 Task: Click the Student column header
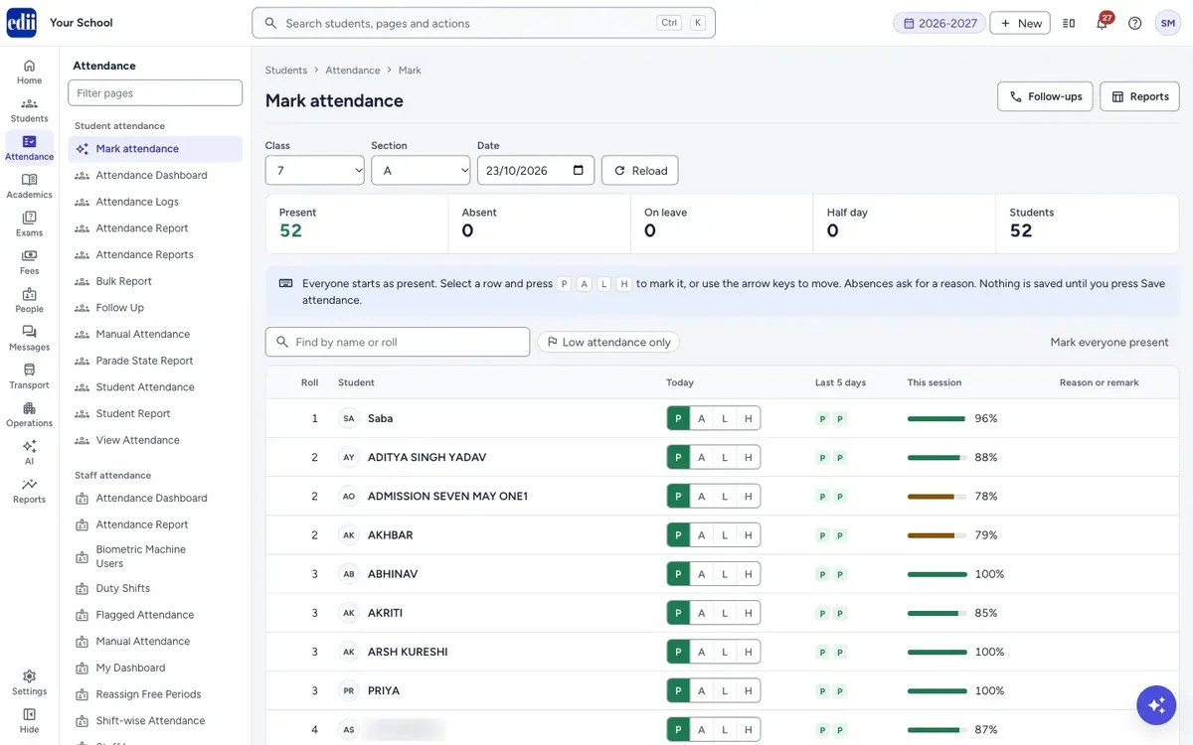[356, 382]
